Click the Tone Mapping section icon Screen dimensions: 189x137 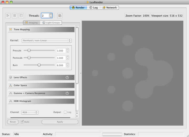(x=11, y=29)
